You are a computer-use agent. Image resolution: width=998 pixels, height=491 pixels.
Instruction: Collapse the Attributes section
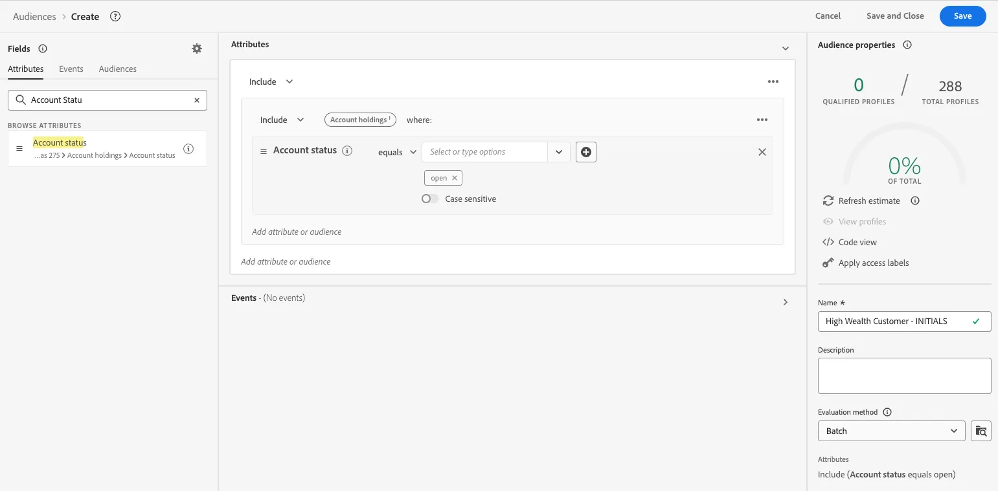[786, 49]
